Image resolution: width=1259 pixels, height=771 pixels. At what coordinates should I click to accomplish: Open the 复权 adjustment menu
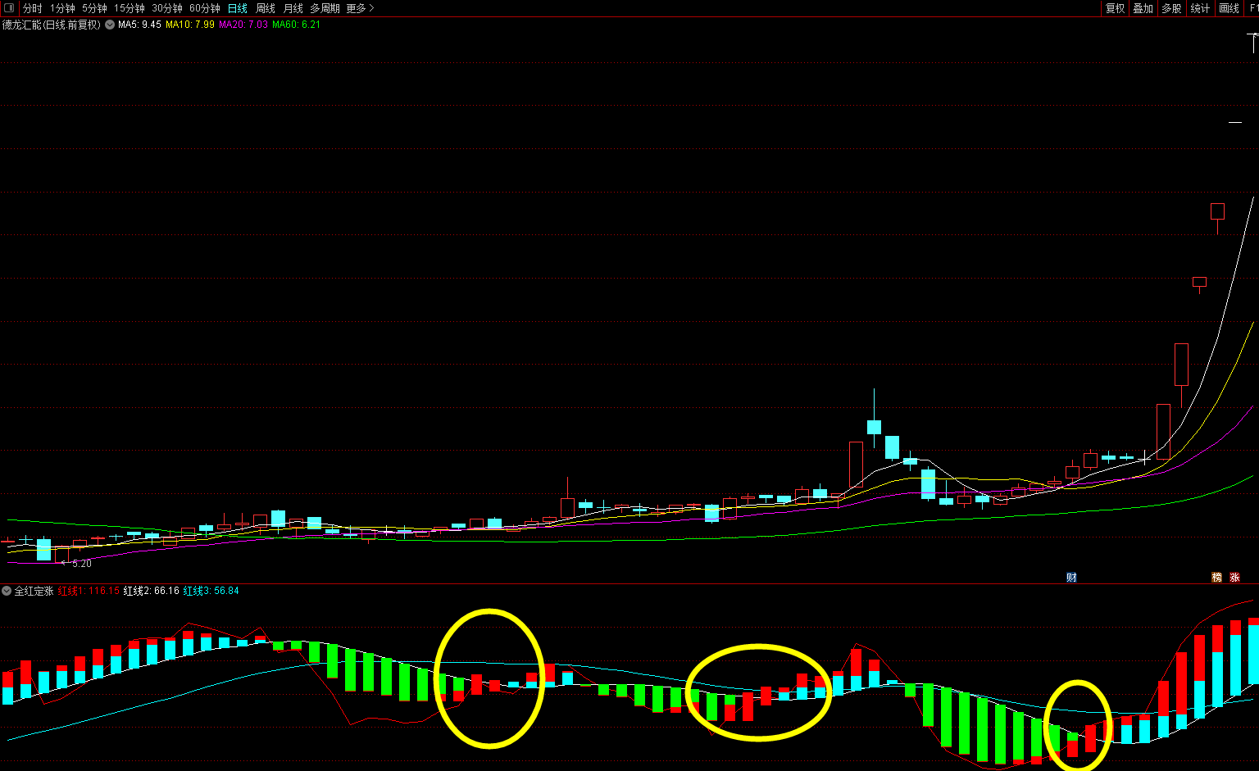[1116, 8]
